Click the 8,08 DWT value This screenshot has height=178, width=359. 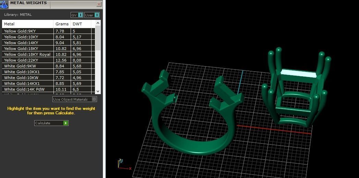coord(77,60)
